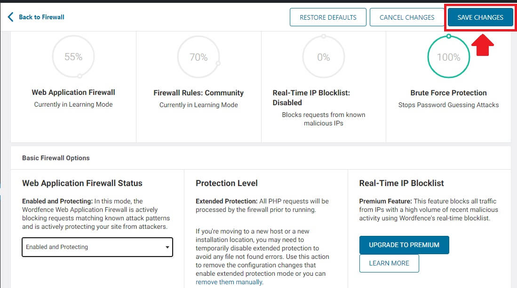Click the 100% Brute Force Protection gauge

click(448, 57)
